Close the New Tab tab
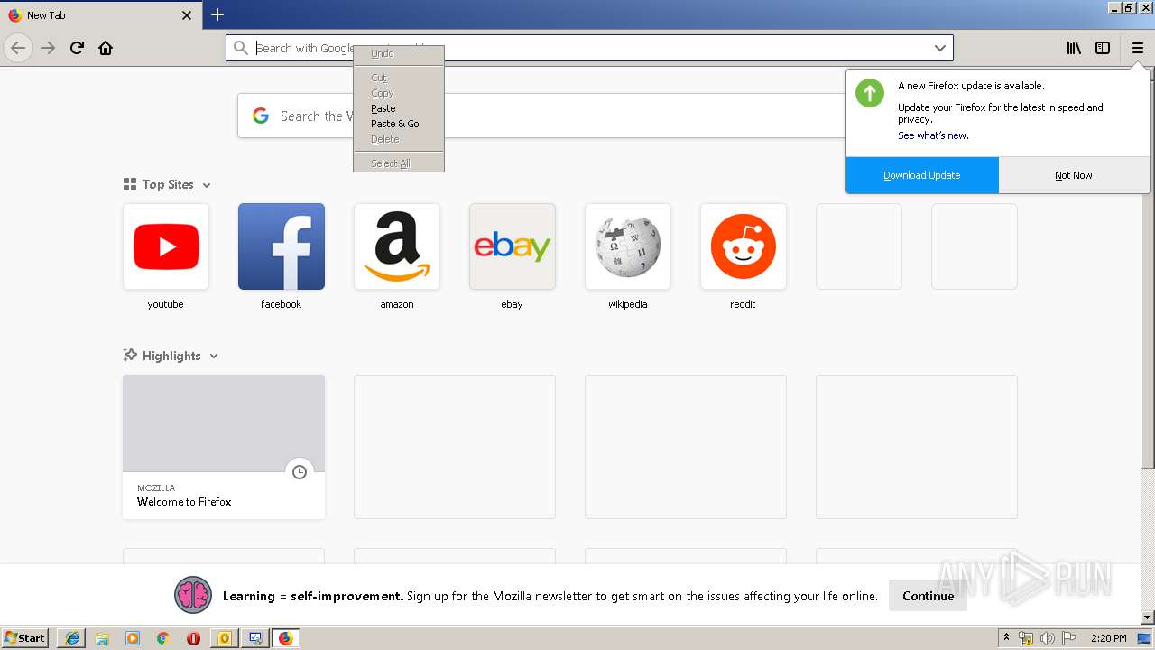The image size is (1155, 650). point(187,15)
